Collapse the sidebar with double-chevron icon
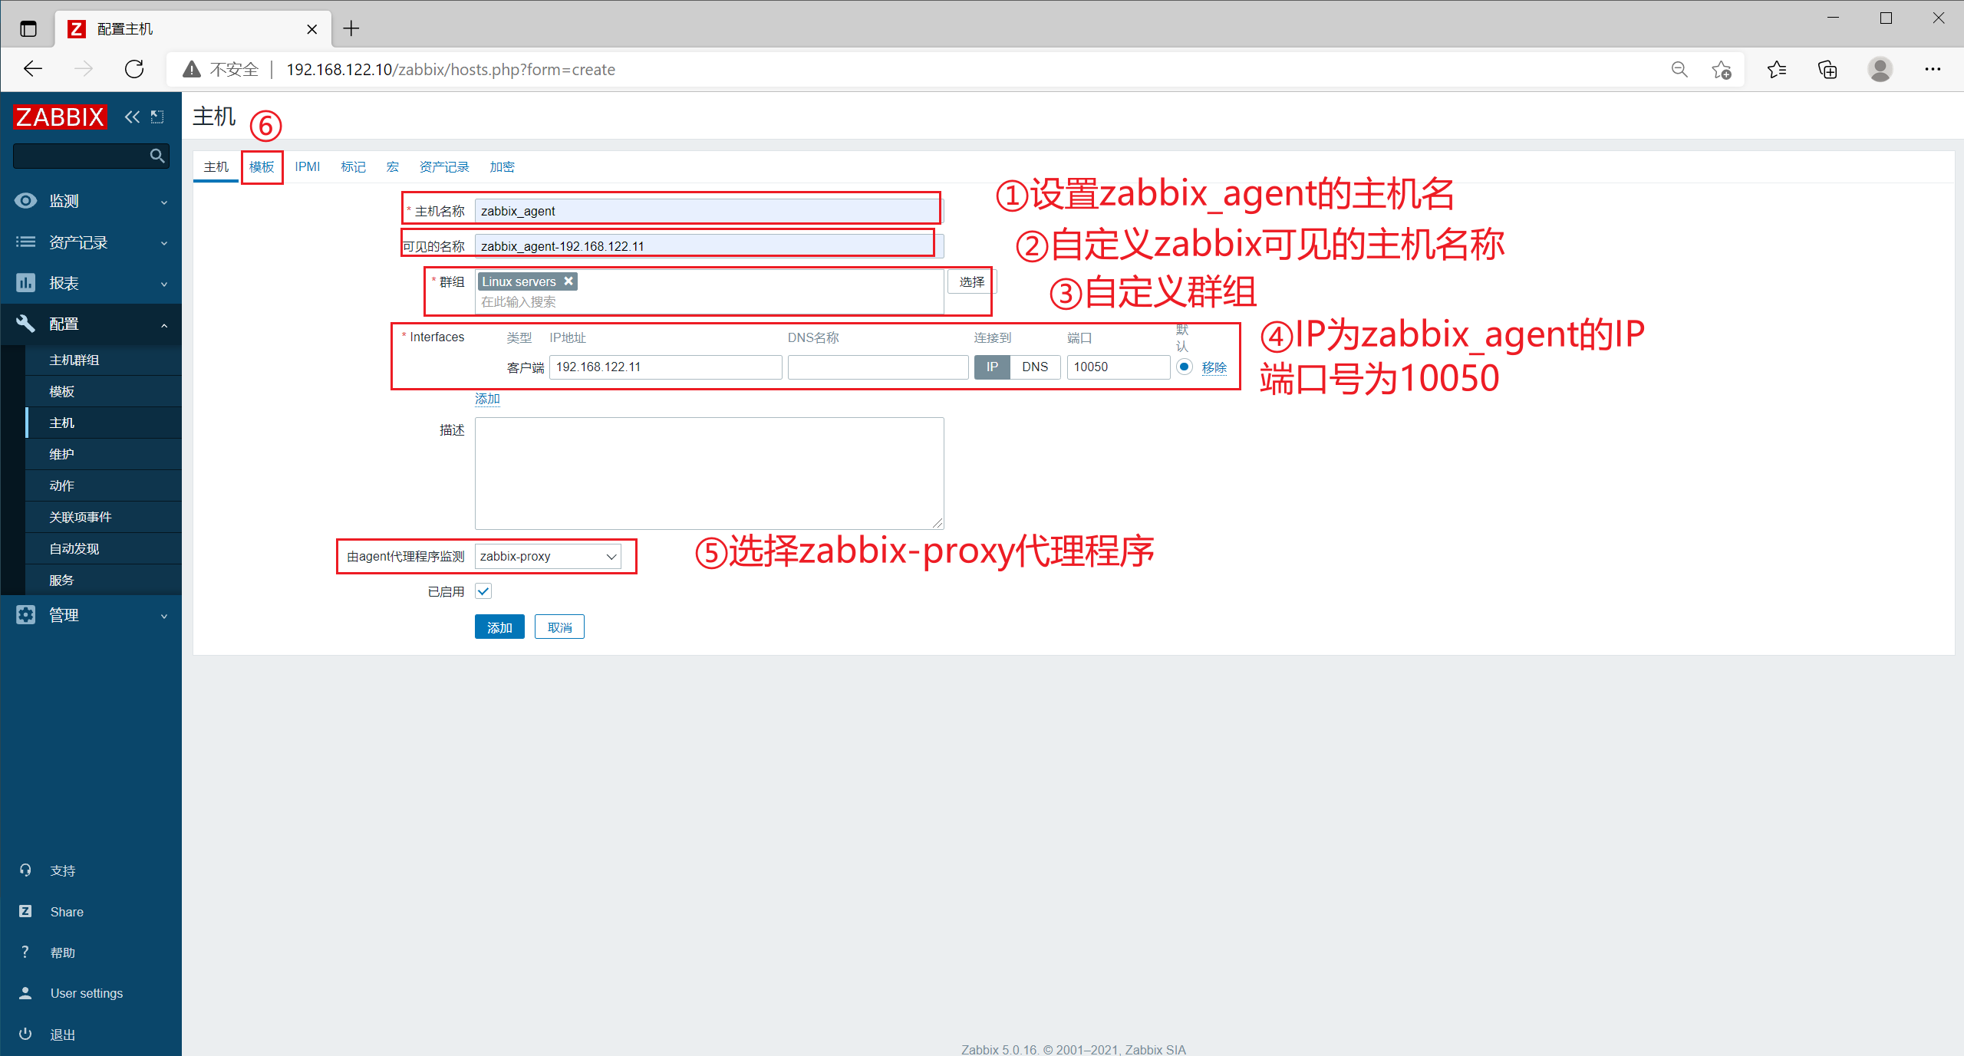1964x1056 pixels. (132, 117)
